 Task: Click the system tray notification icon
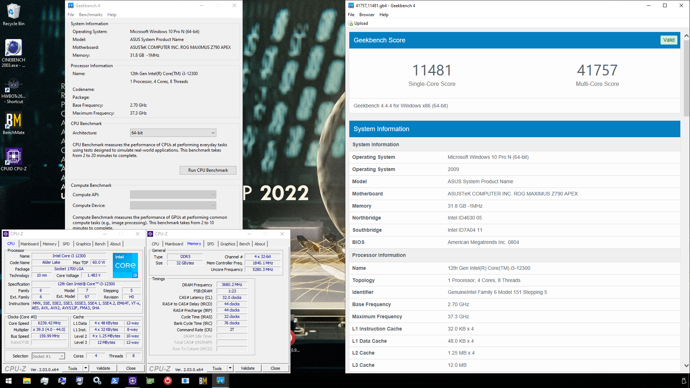(x=684, y=380)
